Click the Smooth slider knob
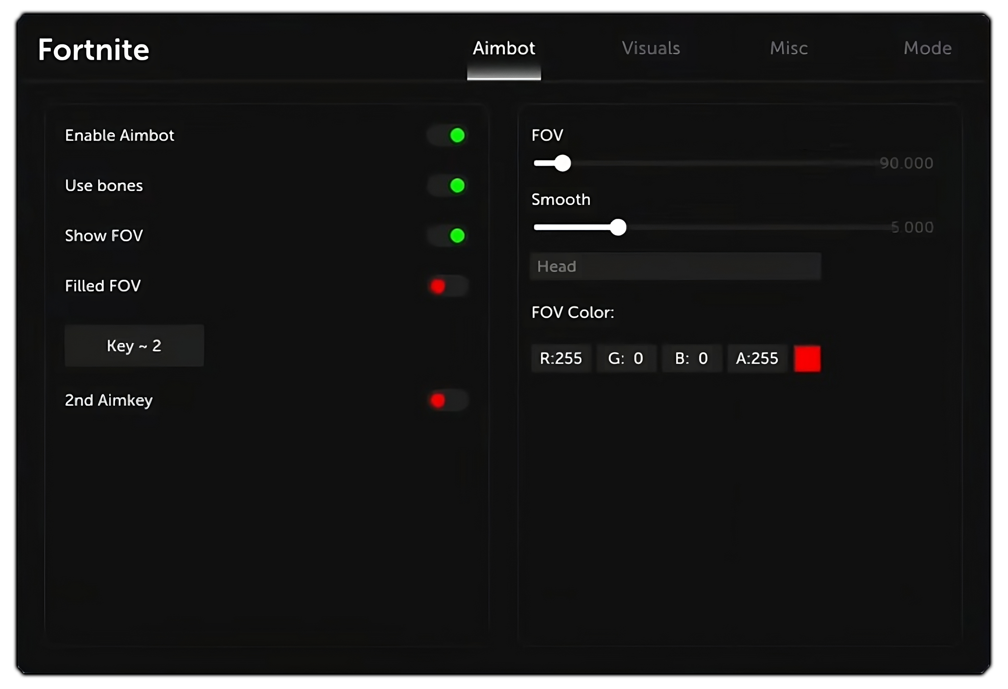Viewport: 1008px width, 689px height. point(618,227)
